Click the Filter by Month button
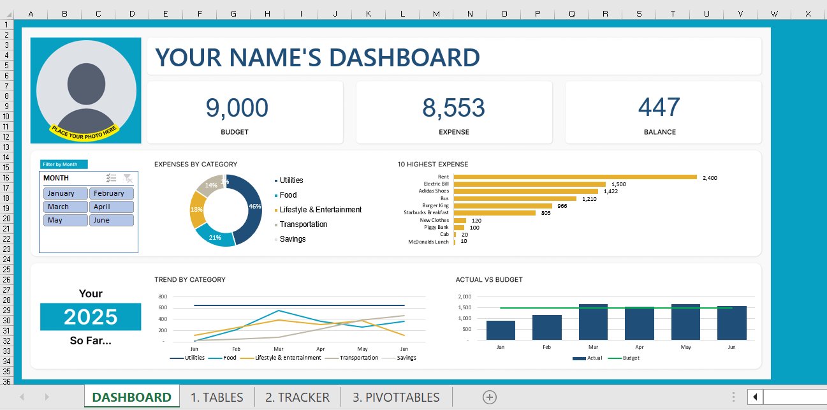The image size is (827, 410). pyautogui.click(x=62, y=164)
